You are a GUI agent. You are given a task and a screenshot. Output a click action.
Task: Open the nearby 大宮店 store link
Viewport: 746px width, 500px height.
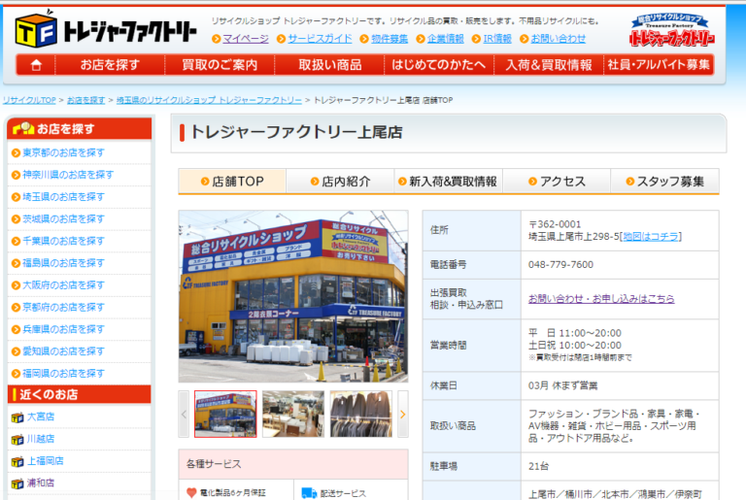coord(41,417)
